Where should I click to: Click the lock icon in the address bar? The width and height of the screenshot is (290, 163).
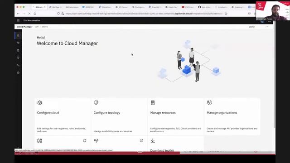[x=63, y=14]
